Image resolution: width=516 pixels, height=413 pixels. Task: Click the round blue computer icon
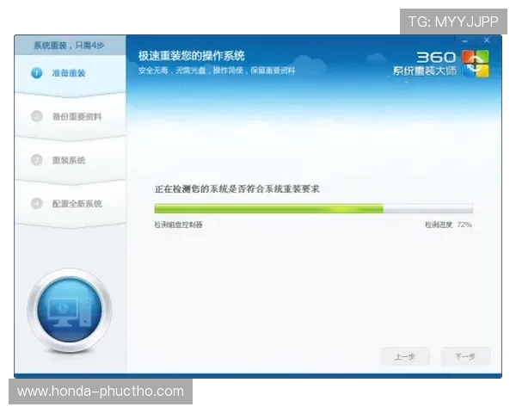(x=70, y=311)
